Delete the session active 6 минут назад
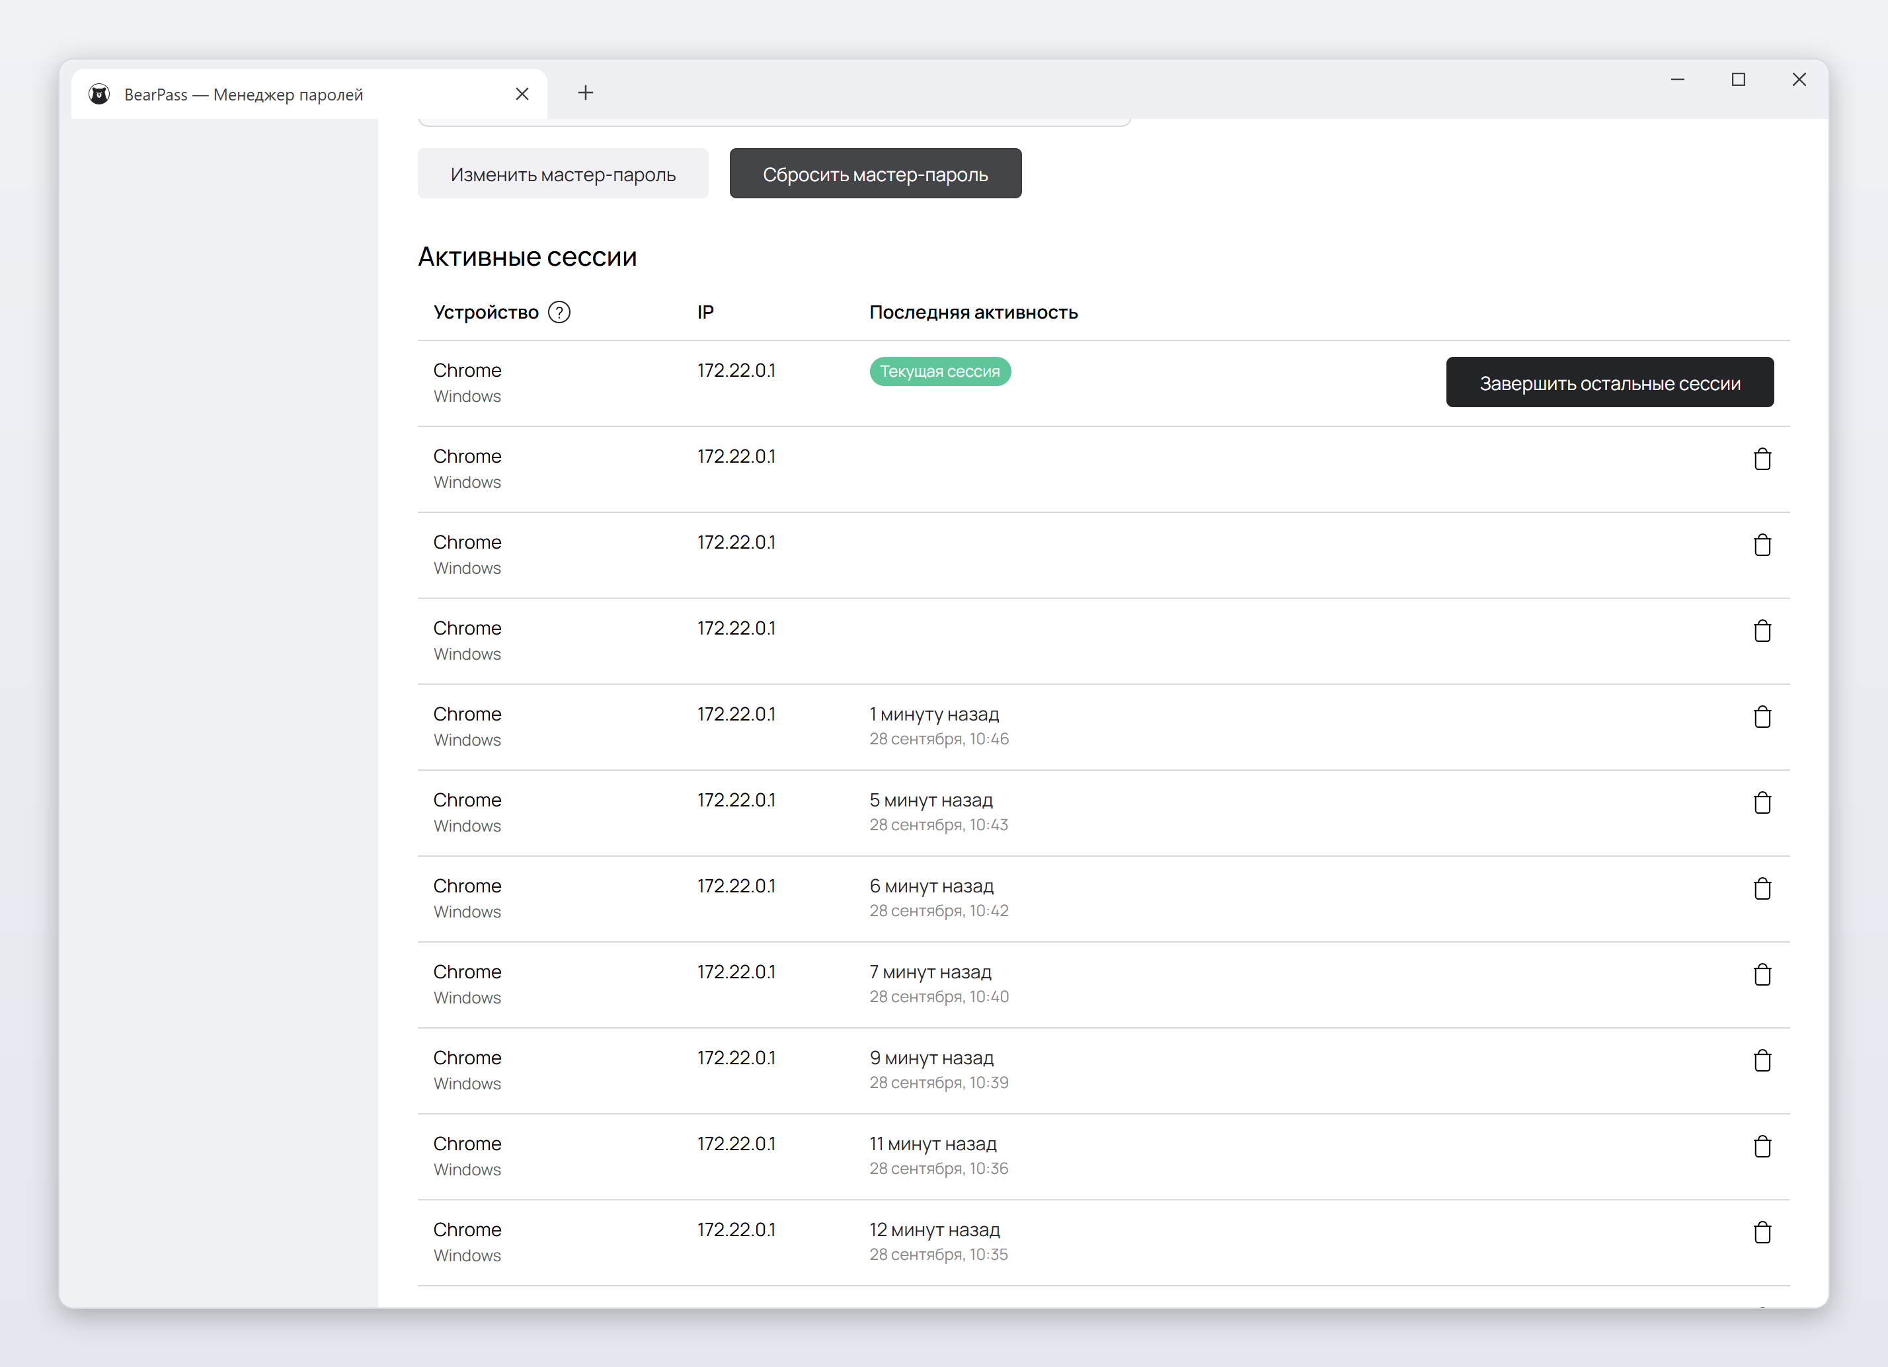1888x1367 pixels. pos(1762,888)
